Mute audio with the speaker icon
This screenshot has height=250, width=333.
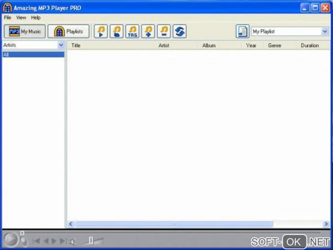point(73,242)
